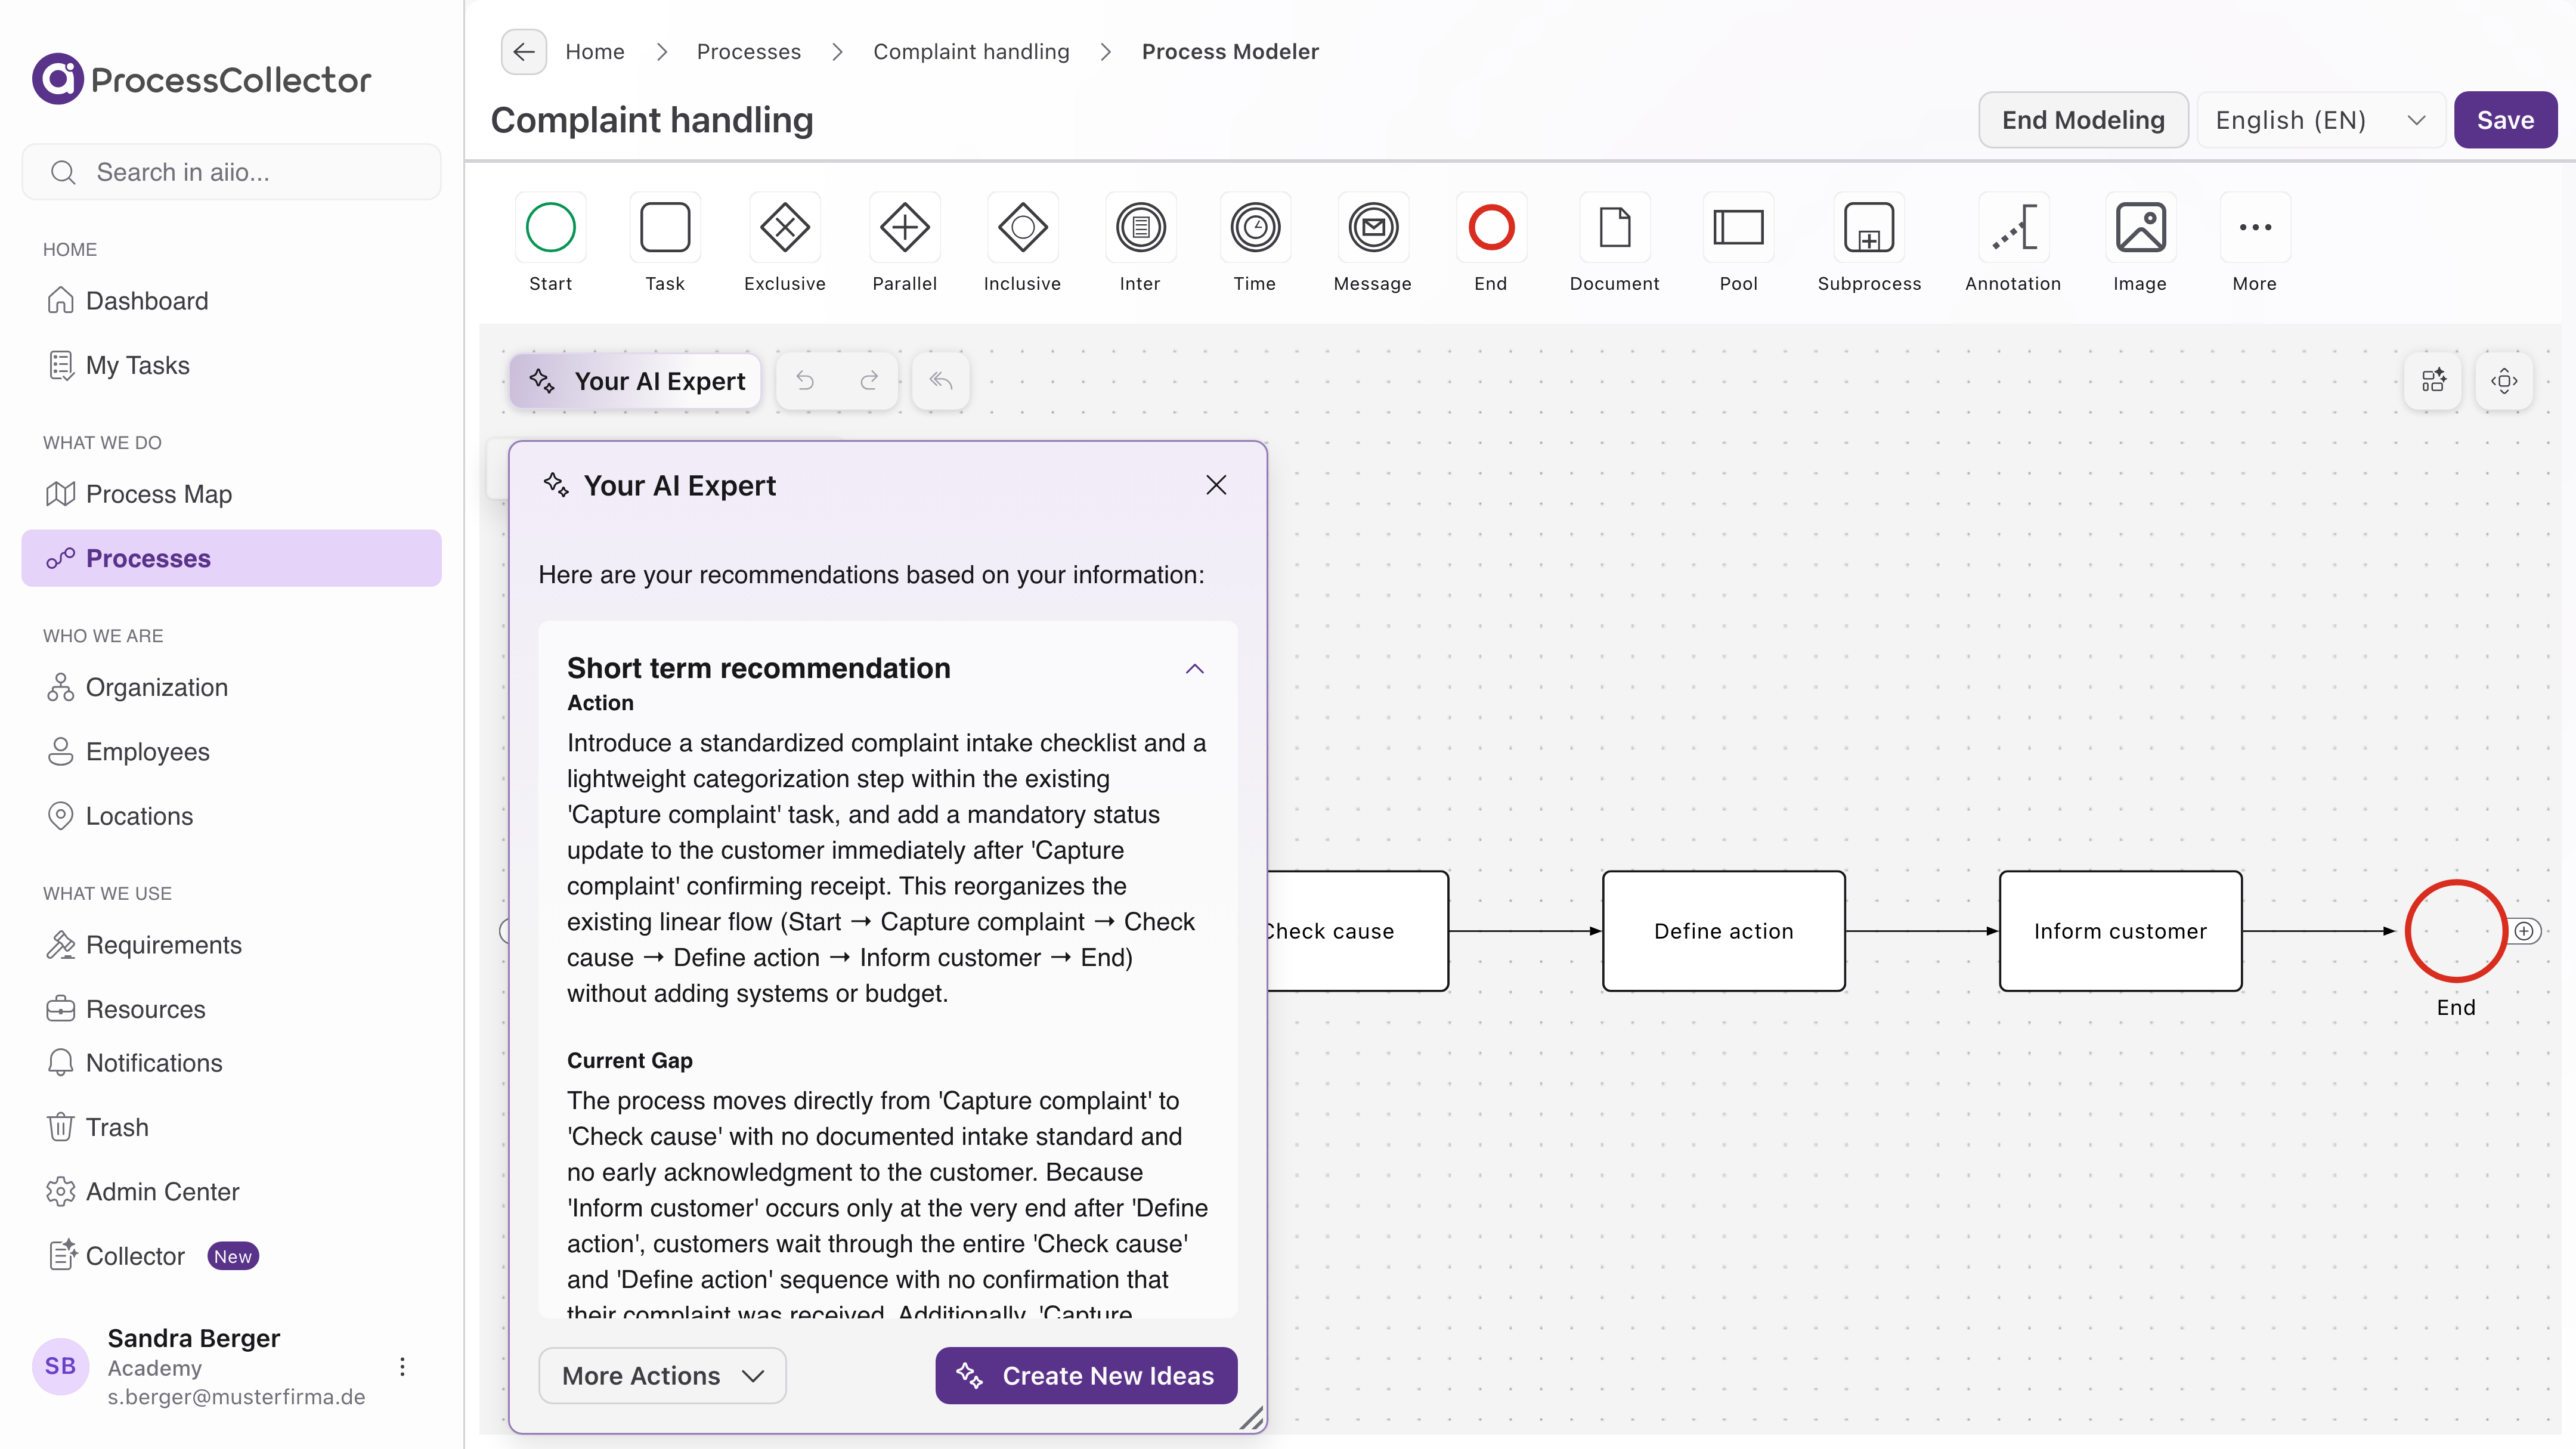Click Create New Ideas button

tap(1086, 1376)
